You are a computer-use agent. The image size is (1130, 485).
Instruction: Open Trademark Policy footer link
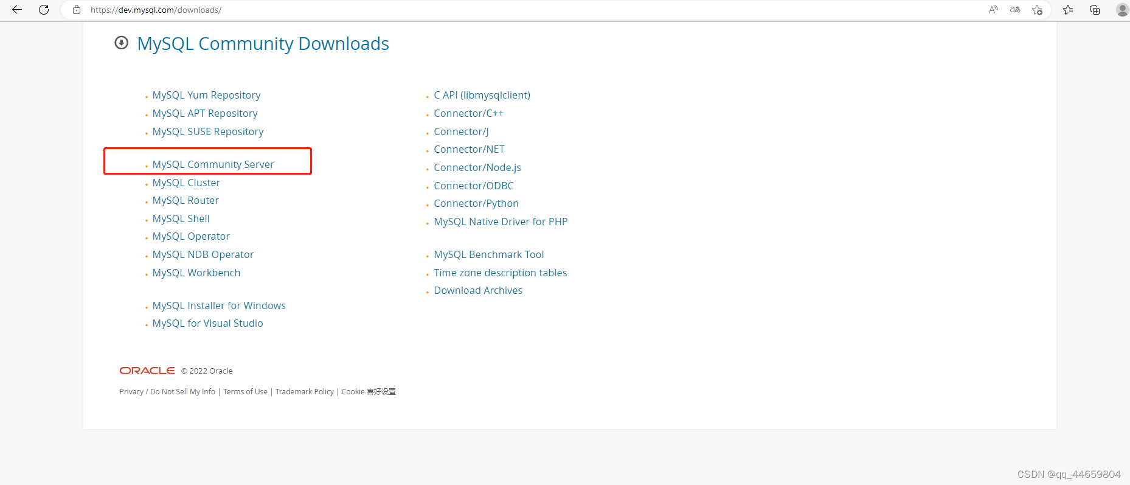click(305, 392)
